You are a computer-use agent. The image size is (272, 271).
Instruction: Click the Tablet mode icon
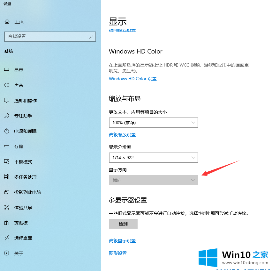click(7, 161)
